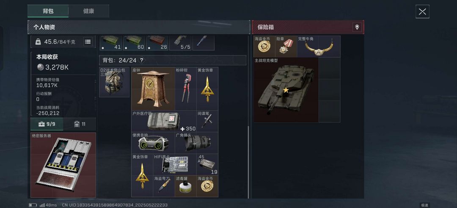This screenshot has height=208, width=457.
Task: Select the 户外医疗箱 medical box
Action: pos(164,121)
